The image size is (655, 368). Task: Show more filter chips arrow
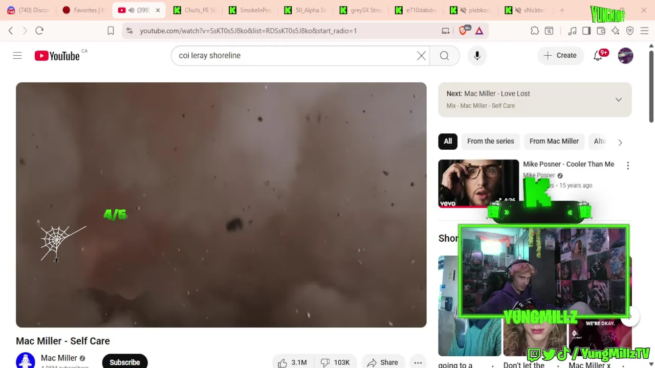point(620,142)
